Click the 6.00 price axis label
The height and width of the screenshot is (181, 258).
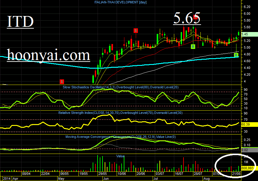tap(247, 14)
